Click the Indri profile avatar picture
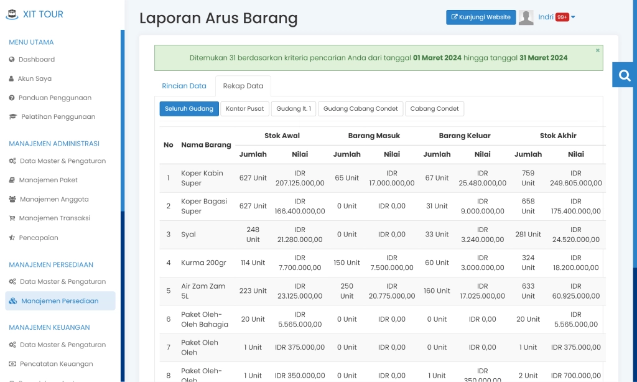The image size is (637, 382). pyautogui.click(x=526, y=17)
